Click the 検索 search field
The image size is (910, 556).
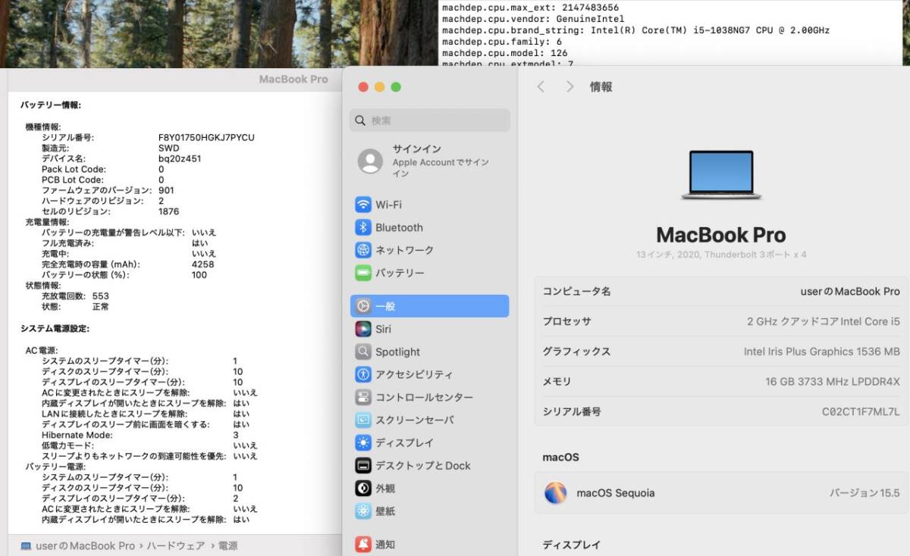click(429, 120)
